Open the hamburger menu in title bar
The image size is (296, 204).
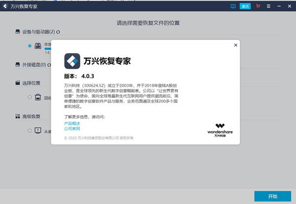pos(268,6)
